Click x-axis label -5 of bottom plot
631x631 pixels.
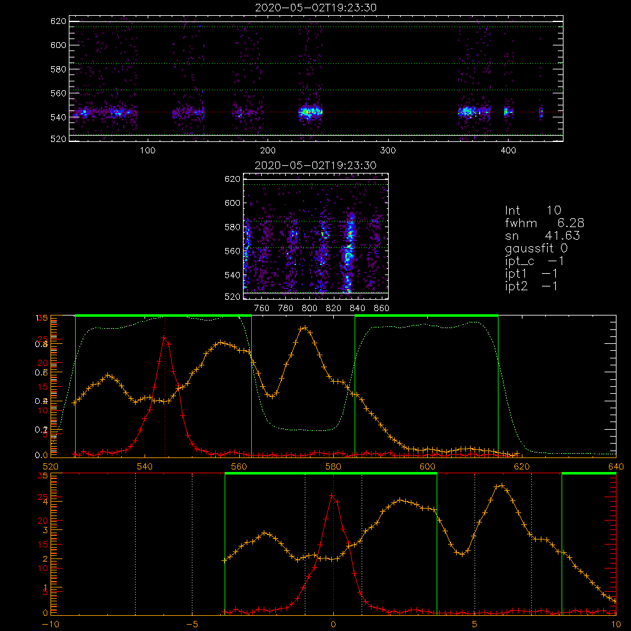click(192, 624)
